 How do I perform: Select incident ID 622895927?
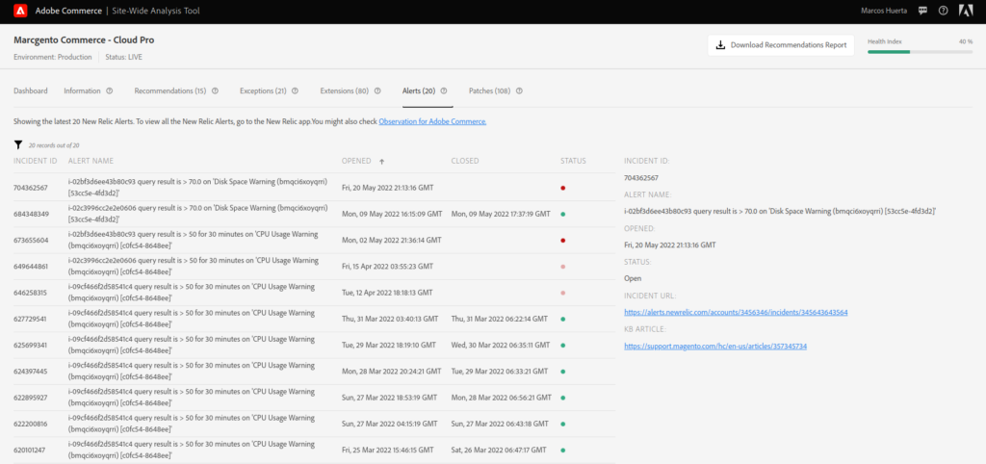point(30,398)
